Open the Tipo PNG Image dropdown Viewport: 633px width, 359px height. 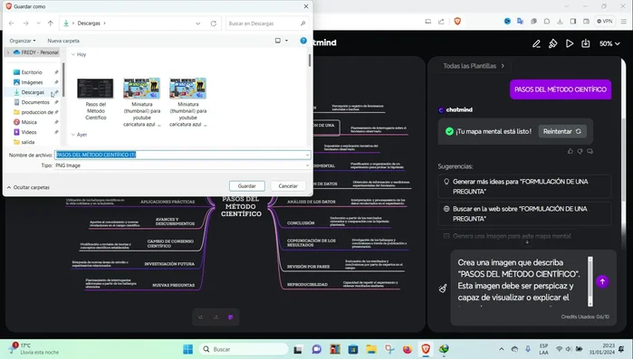[182, 165]
